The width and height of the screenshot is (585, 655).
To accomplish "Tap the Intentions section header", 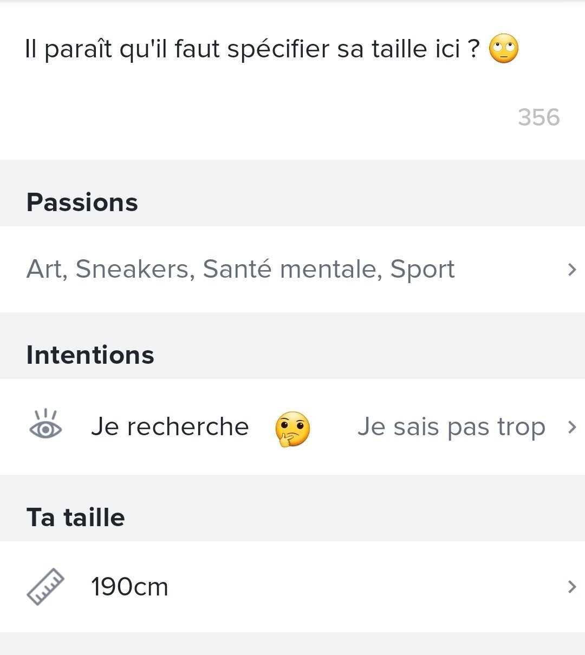I will click(90, 355).
